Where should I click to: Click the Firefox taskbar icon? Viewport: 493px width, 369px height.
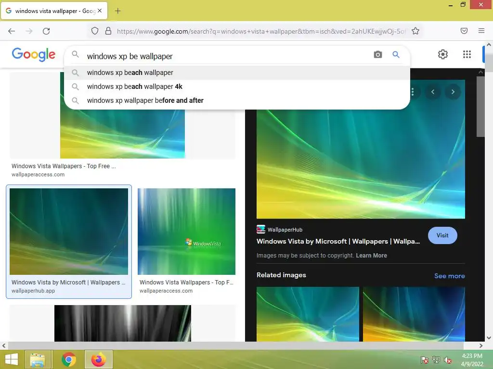(99, 359)
